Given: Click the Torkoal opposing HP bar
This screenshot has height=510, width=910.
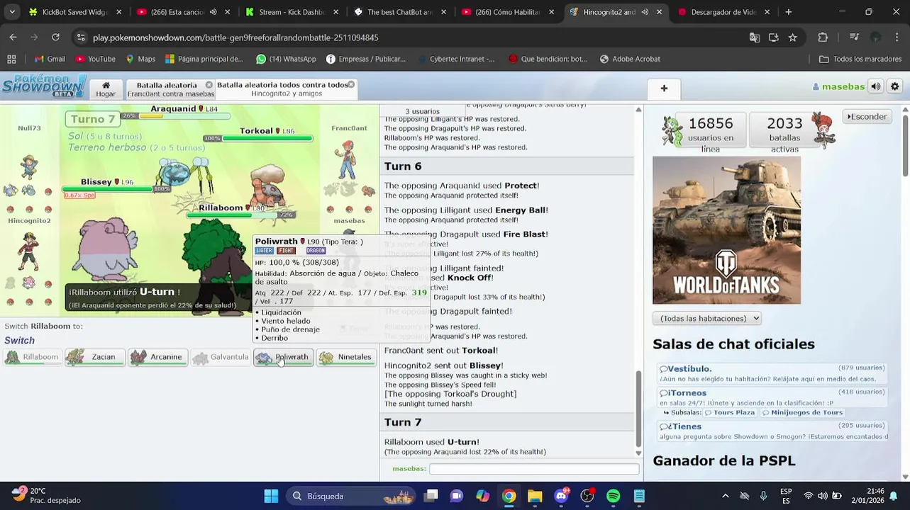Looking at the screenshot, I should click(x=268, y=138).
